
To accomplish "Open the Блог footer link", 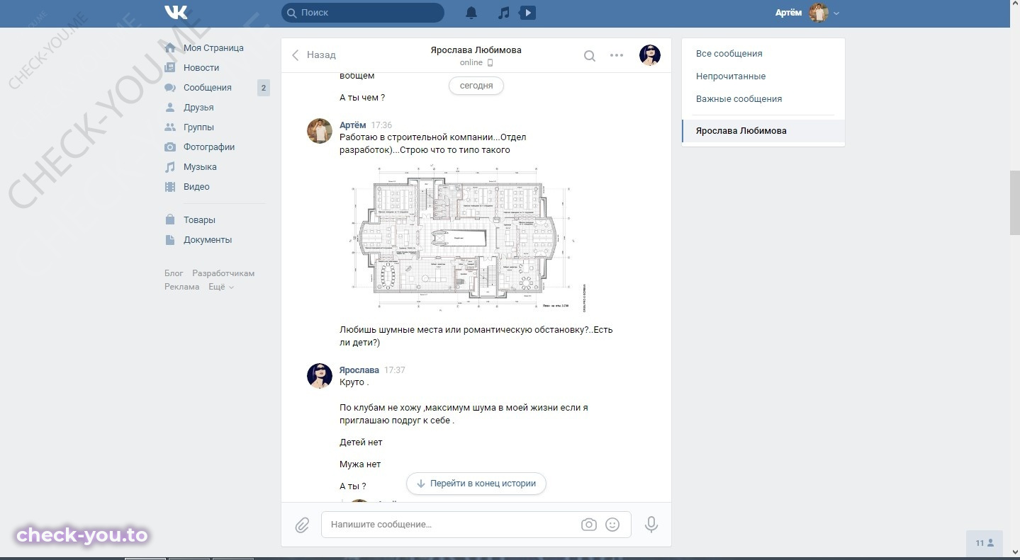I will pyautogui.click(x=174, y=273).
